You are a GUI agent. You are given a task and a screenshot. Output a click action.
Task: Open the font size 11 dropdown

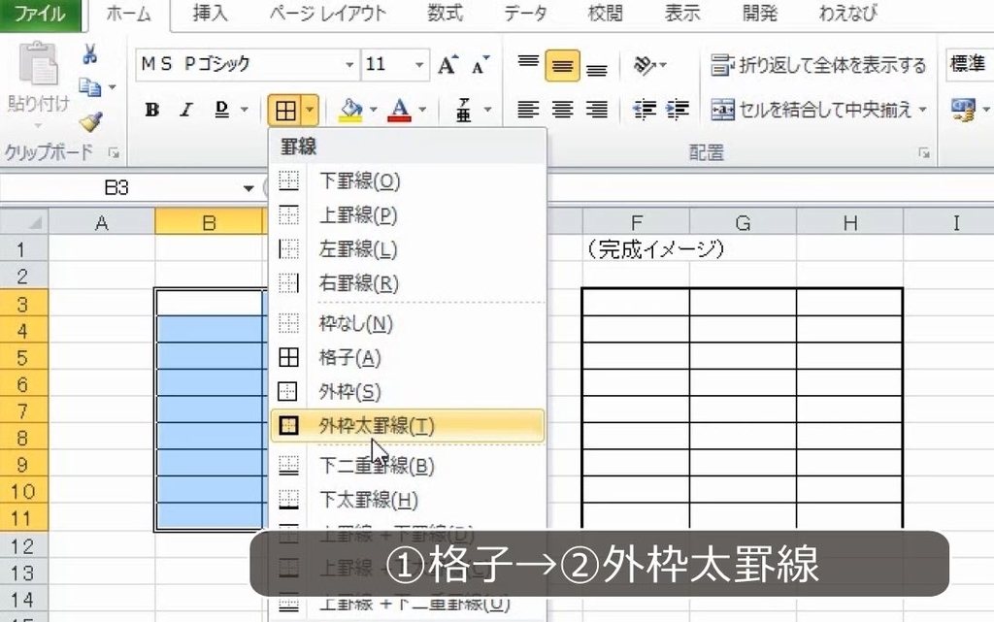tap(419, 65)
